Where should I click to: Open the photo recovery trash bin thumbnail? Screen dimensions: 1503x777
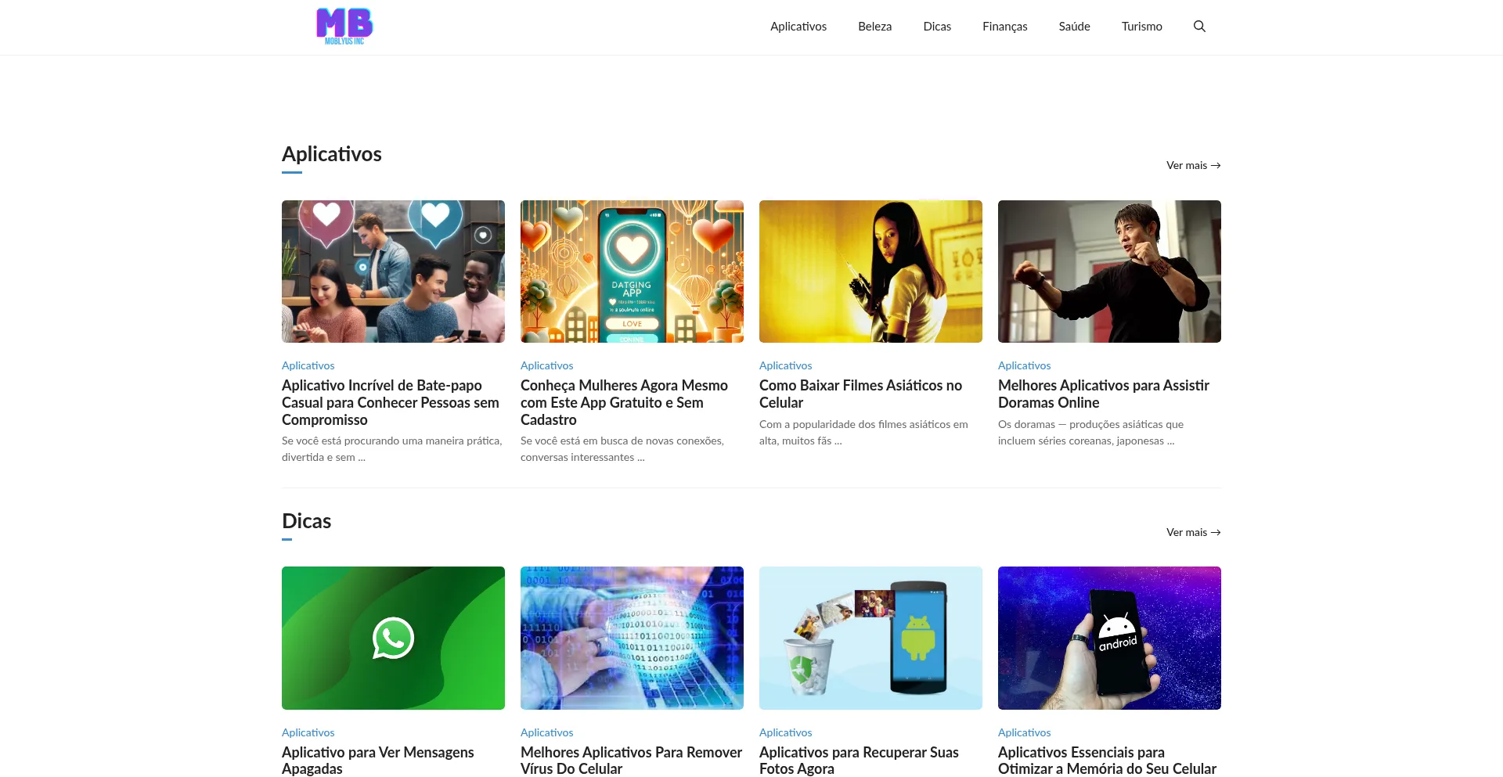pos(870,638)
